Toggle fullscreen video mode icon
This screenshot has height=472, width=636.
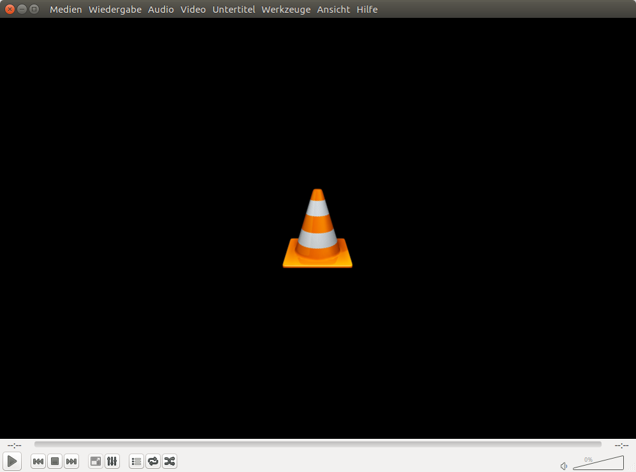pyautogui.click(x=96, y=461)
